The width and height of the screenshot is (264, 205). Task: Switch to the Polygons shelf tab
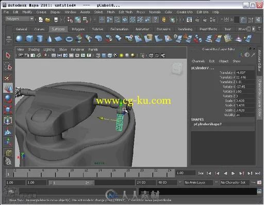(78, 29)
